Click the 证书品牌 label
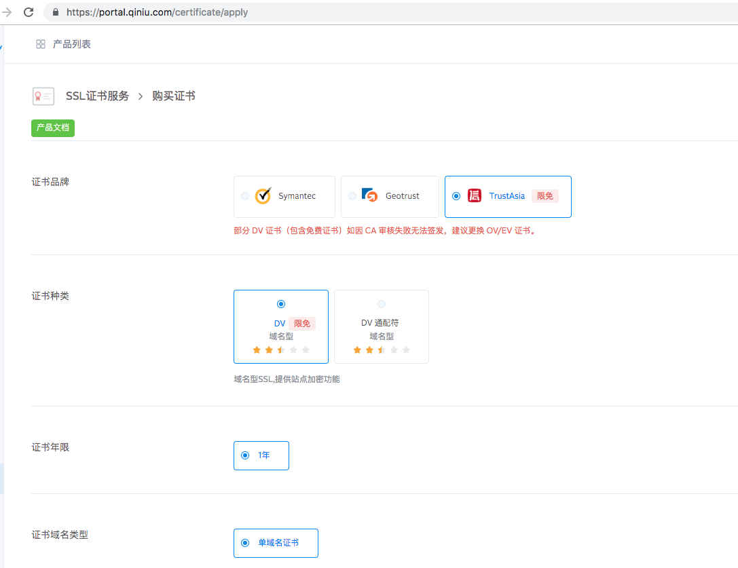Screen dimensions: 738x568 (50, 182)
